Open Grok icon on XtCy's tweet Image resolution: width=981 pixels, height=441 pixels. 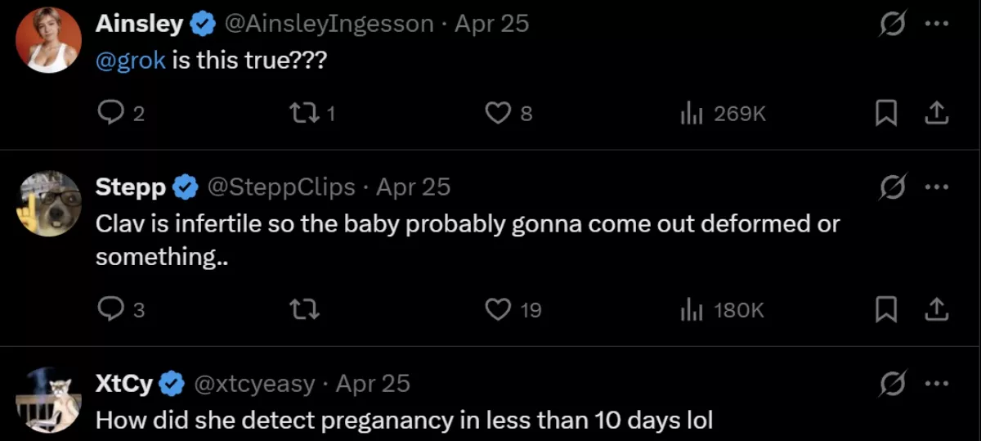point(891,384)
